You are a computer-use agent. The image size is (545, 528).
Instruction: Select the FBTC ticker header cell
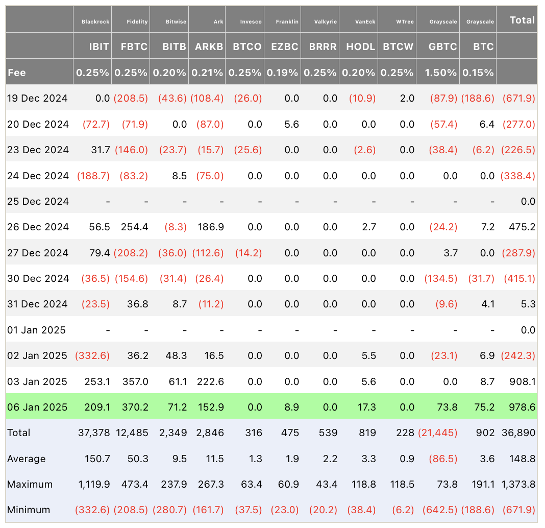point(134,46)
